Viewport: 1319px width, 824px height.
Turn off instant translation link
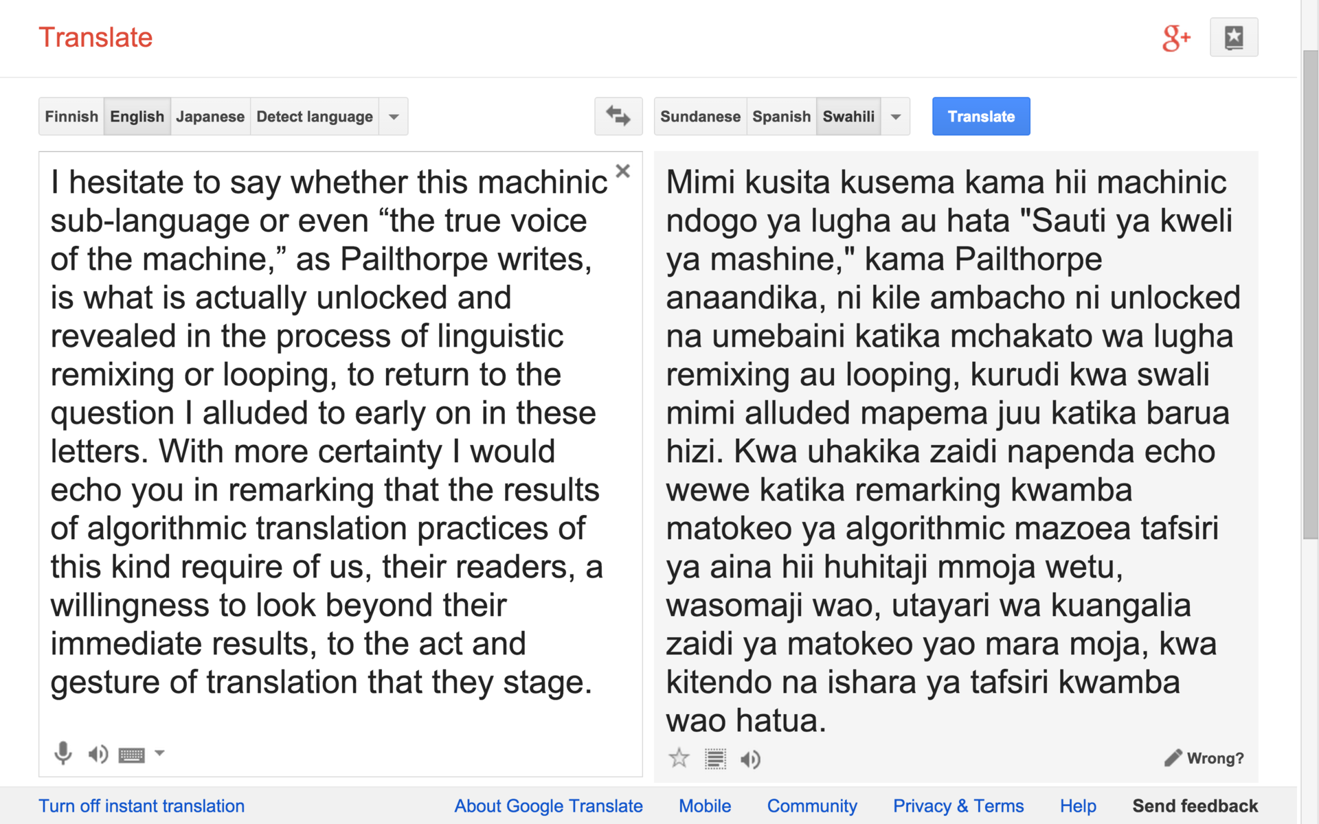(x=142, y=806)
